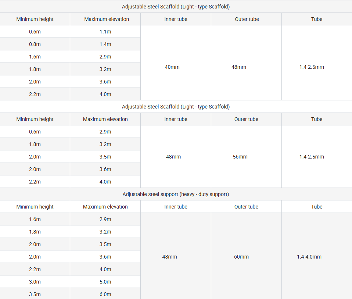
Task: Select the 56mm outer tube cell
Action: click(x=240, y=157)
